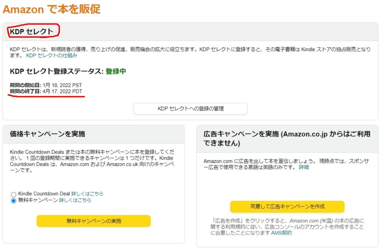The image size is (383, 251).
Task: Open the AMS契約 link
Action: click(x=281, y=233)
